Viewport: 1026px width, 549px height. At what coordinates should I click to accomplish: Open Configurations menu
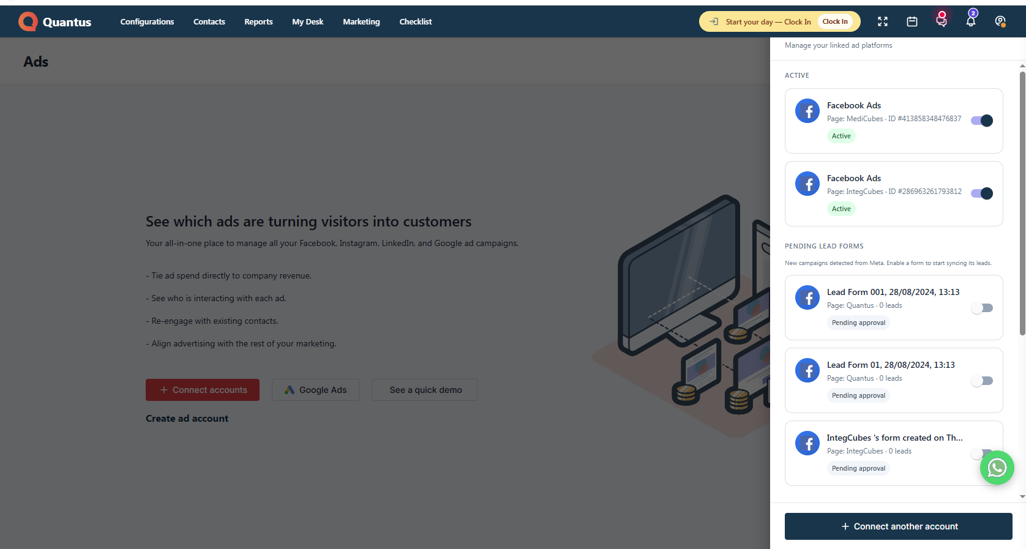(x=147, y=21)
